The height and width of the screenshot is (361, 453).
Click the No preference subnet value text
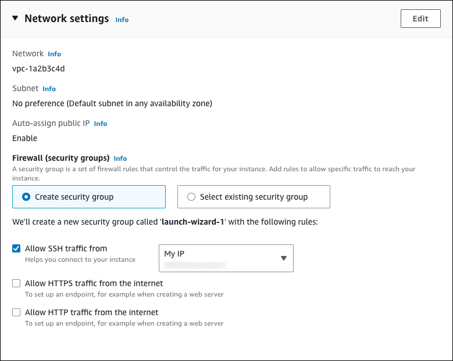tap(112, 103)
